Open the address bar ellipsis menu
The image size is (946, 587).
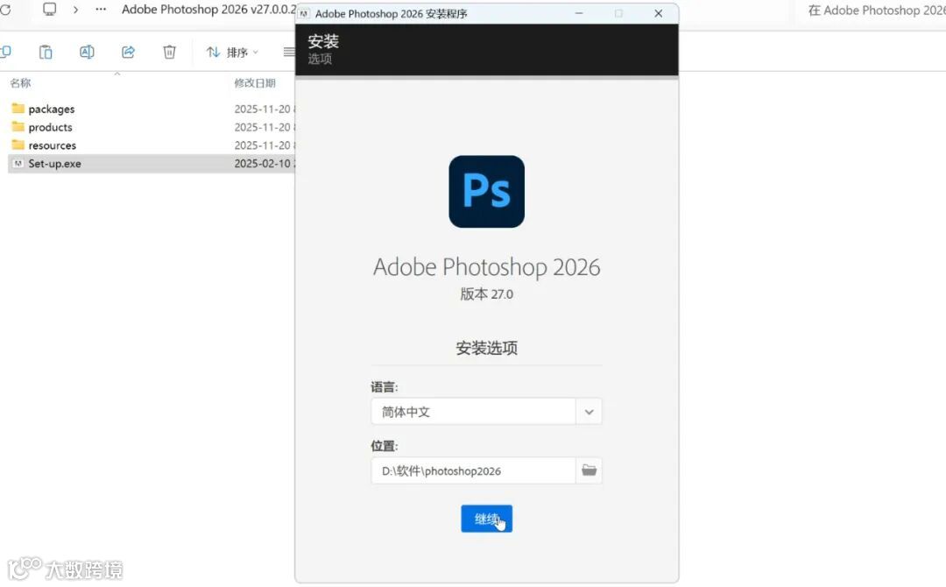click(x=101, y=10)
